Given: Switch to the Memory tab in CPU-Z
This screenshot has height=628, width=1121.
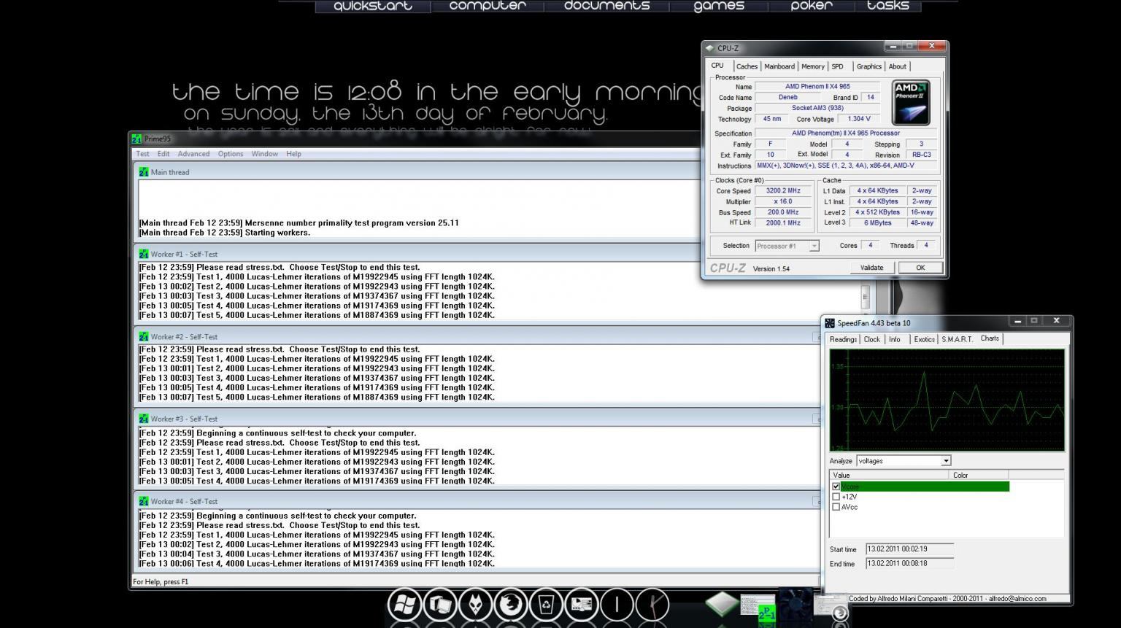Looking at the screenshot, I should click(x=813, y=66).
